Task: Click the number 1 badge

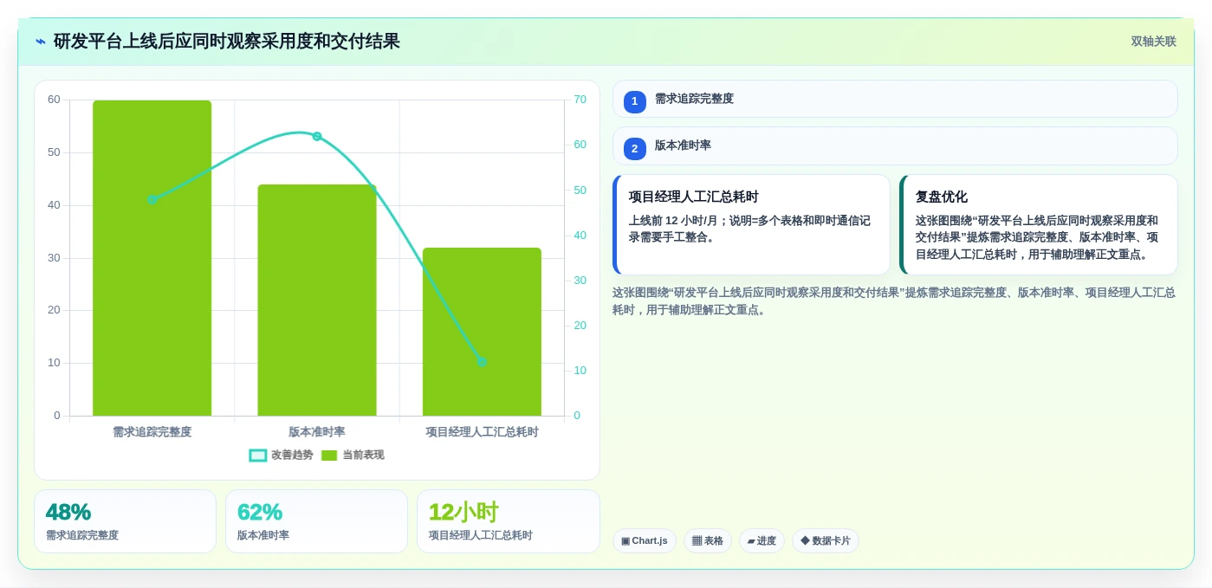Action: tap(634, 101)
